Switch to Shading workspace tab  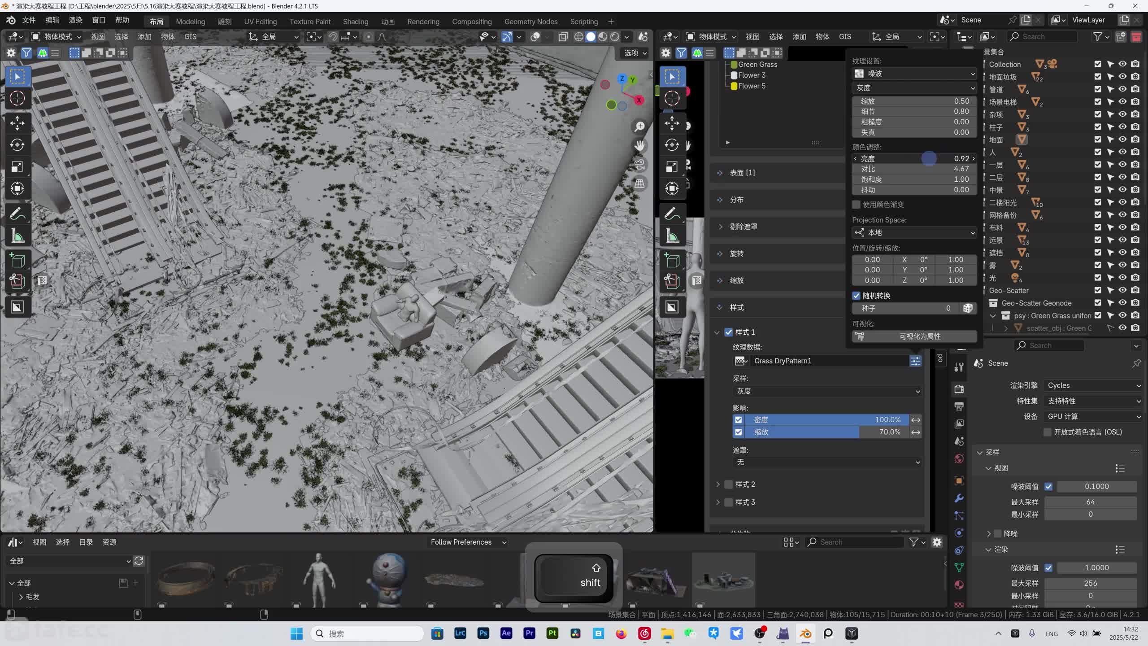(355, 22)
